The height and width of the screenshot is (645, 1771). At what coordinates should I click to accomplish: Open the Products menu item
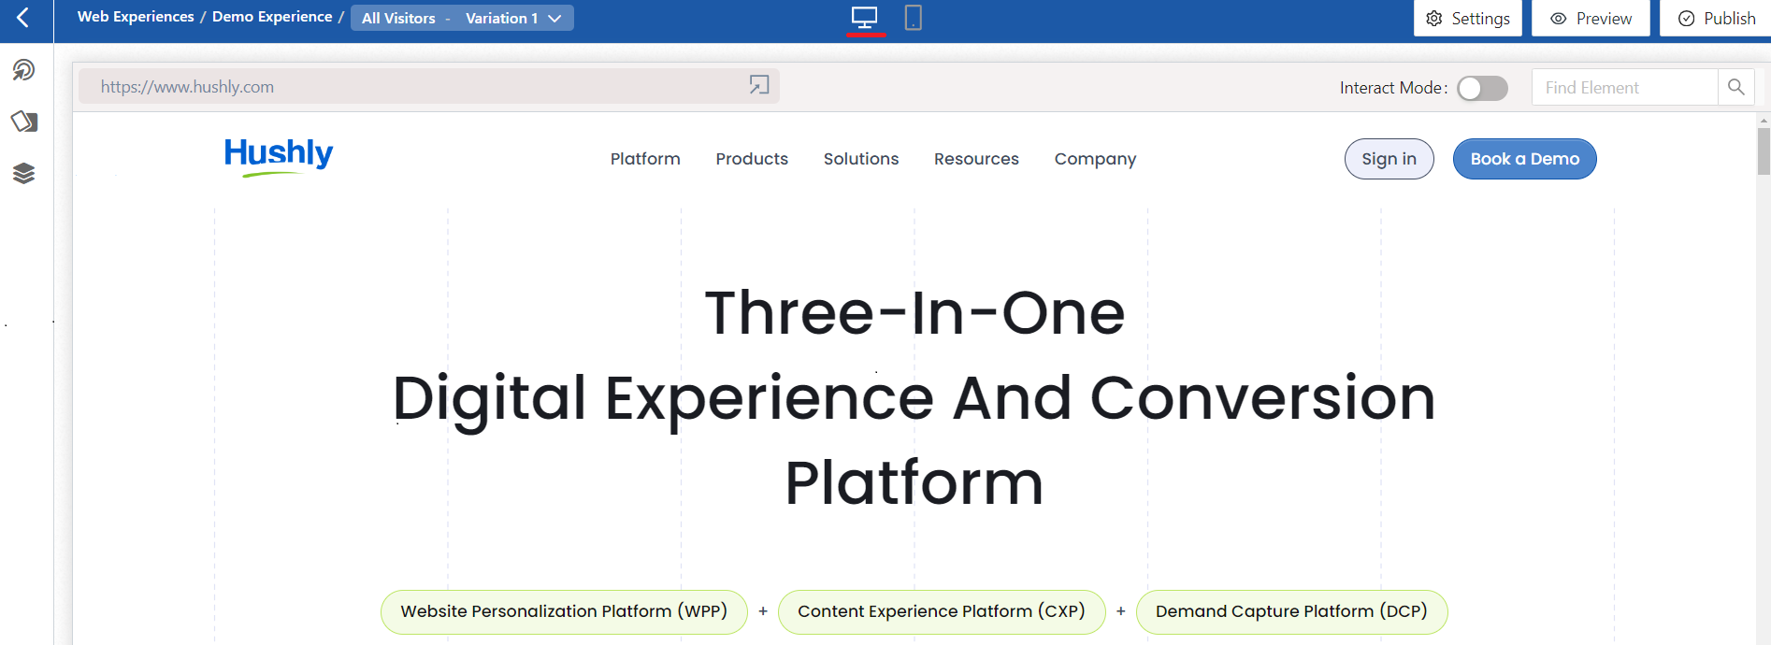pos(752,159)
